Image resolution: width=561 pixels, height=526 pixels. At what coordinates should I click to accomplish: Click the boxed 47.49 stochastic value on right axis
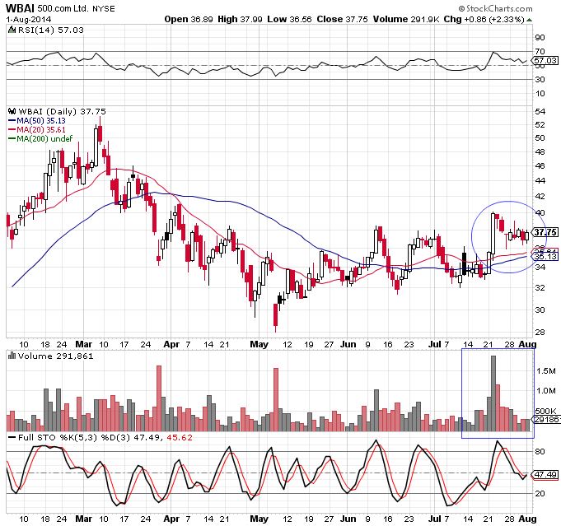[x=545, y=474]
